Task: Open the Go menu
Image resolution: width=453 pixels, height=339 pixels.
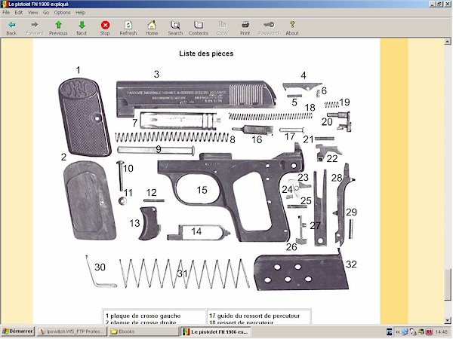Action: click(46, 12)
